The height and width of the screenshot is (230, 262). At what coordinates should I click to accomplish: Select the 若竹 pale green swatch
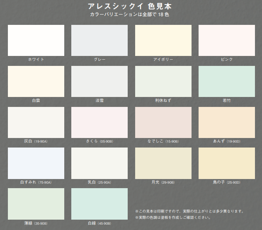tap(227, 81)
